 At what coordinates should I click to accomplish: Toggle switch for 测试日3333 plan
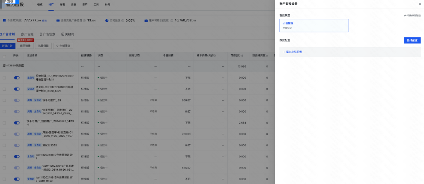[17, 145]
